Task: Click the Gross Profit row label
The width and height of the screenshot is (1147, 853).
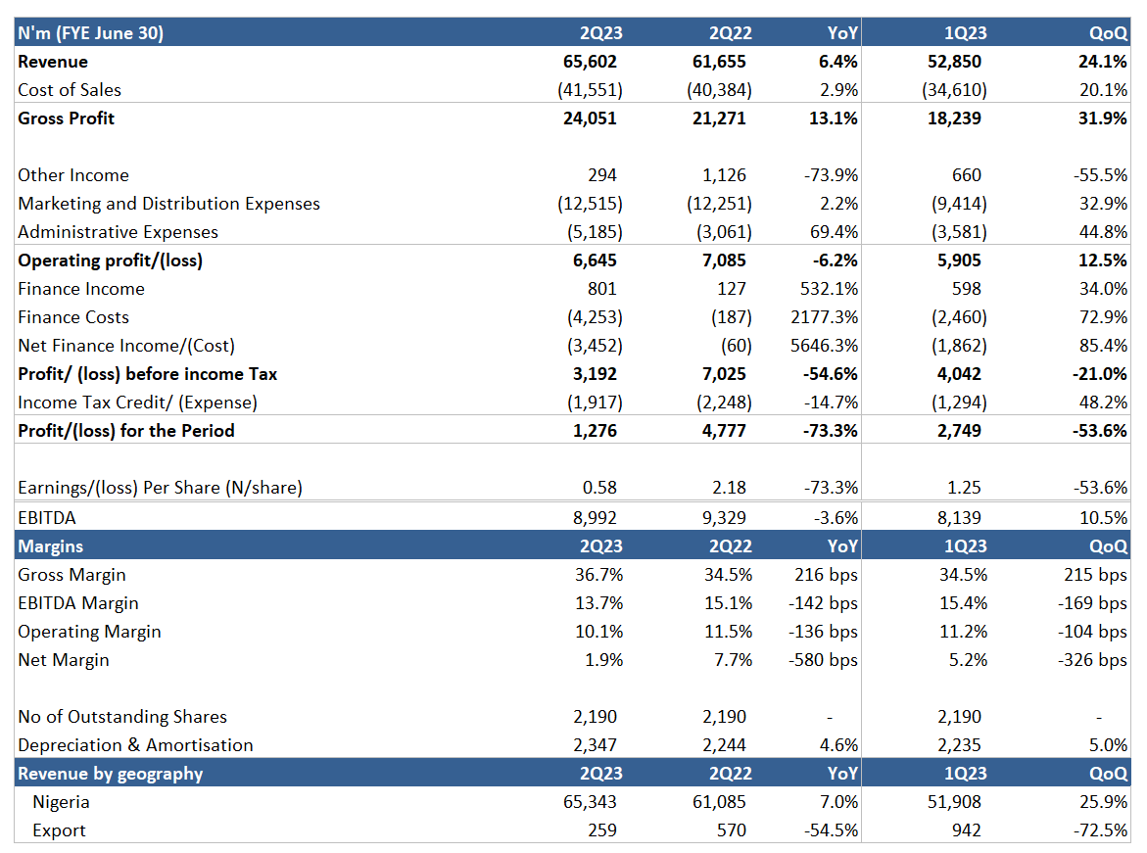Action: click(x=67, y=118)
